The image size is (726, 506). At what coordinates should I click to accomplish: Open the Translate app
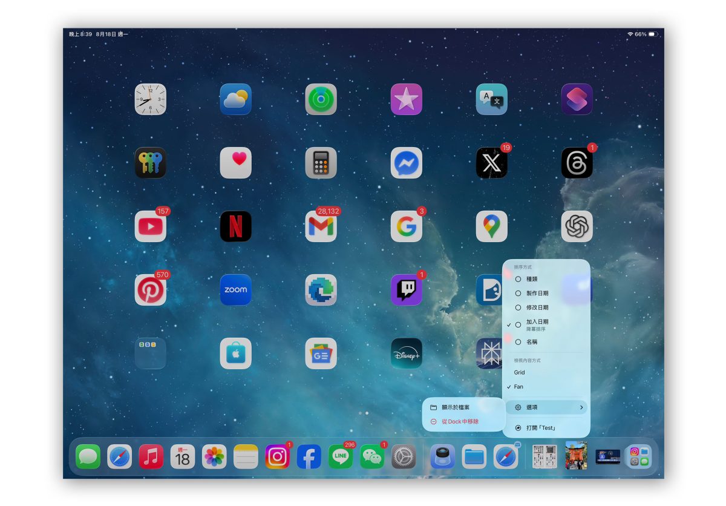(x=491, y=99)
